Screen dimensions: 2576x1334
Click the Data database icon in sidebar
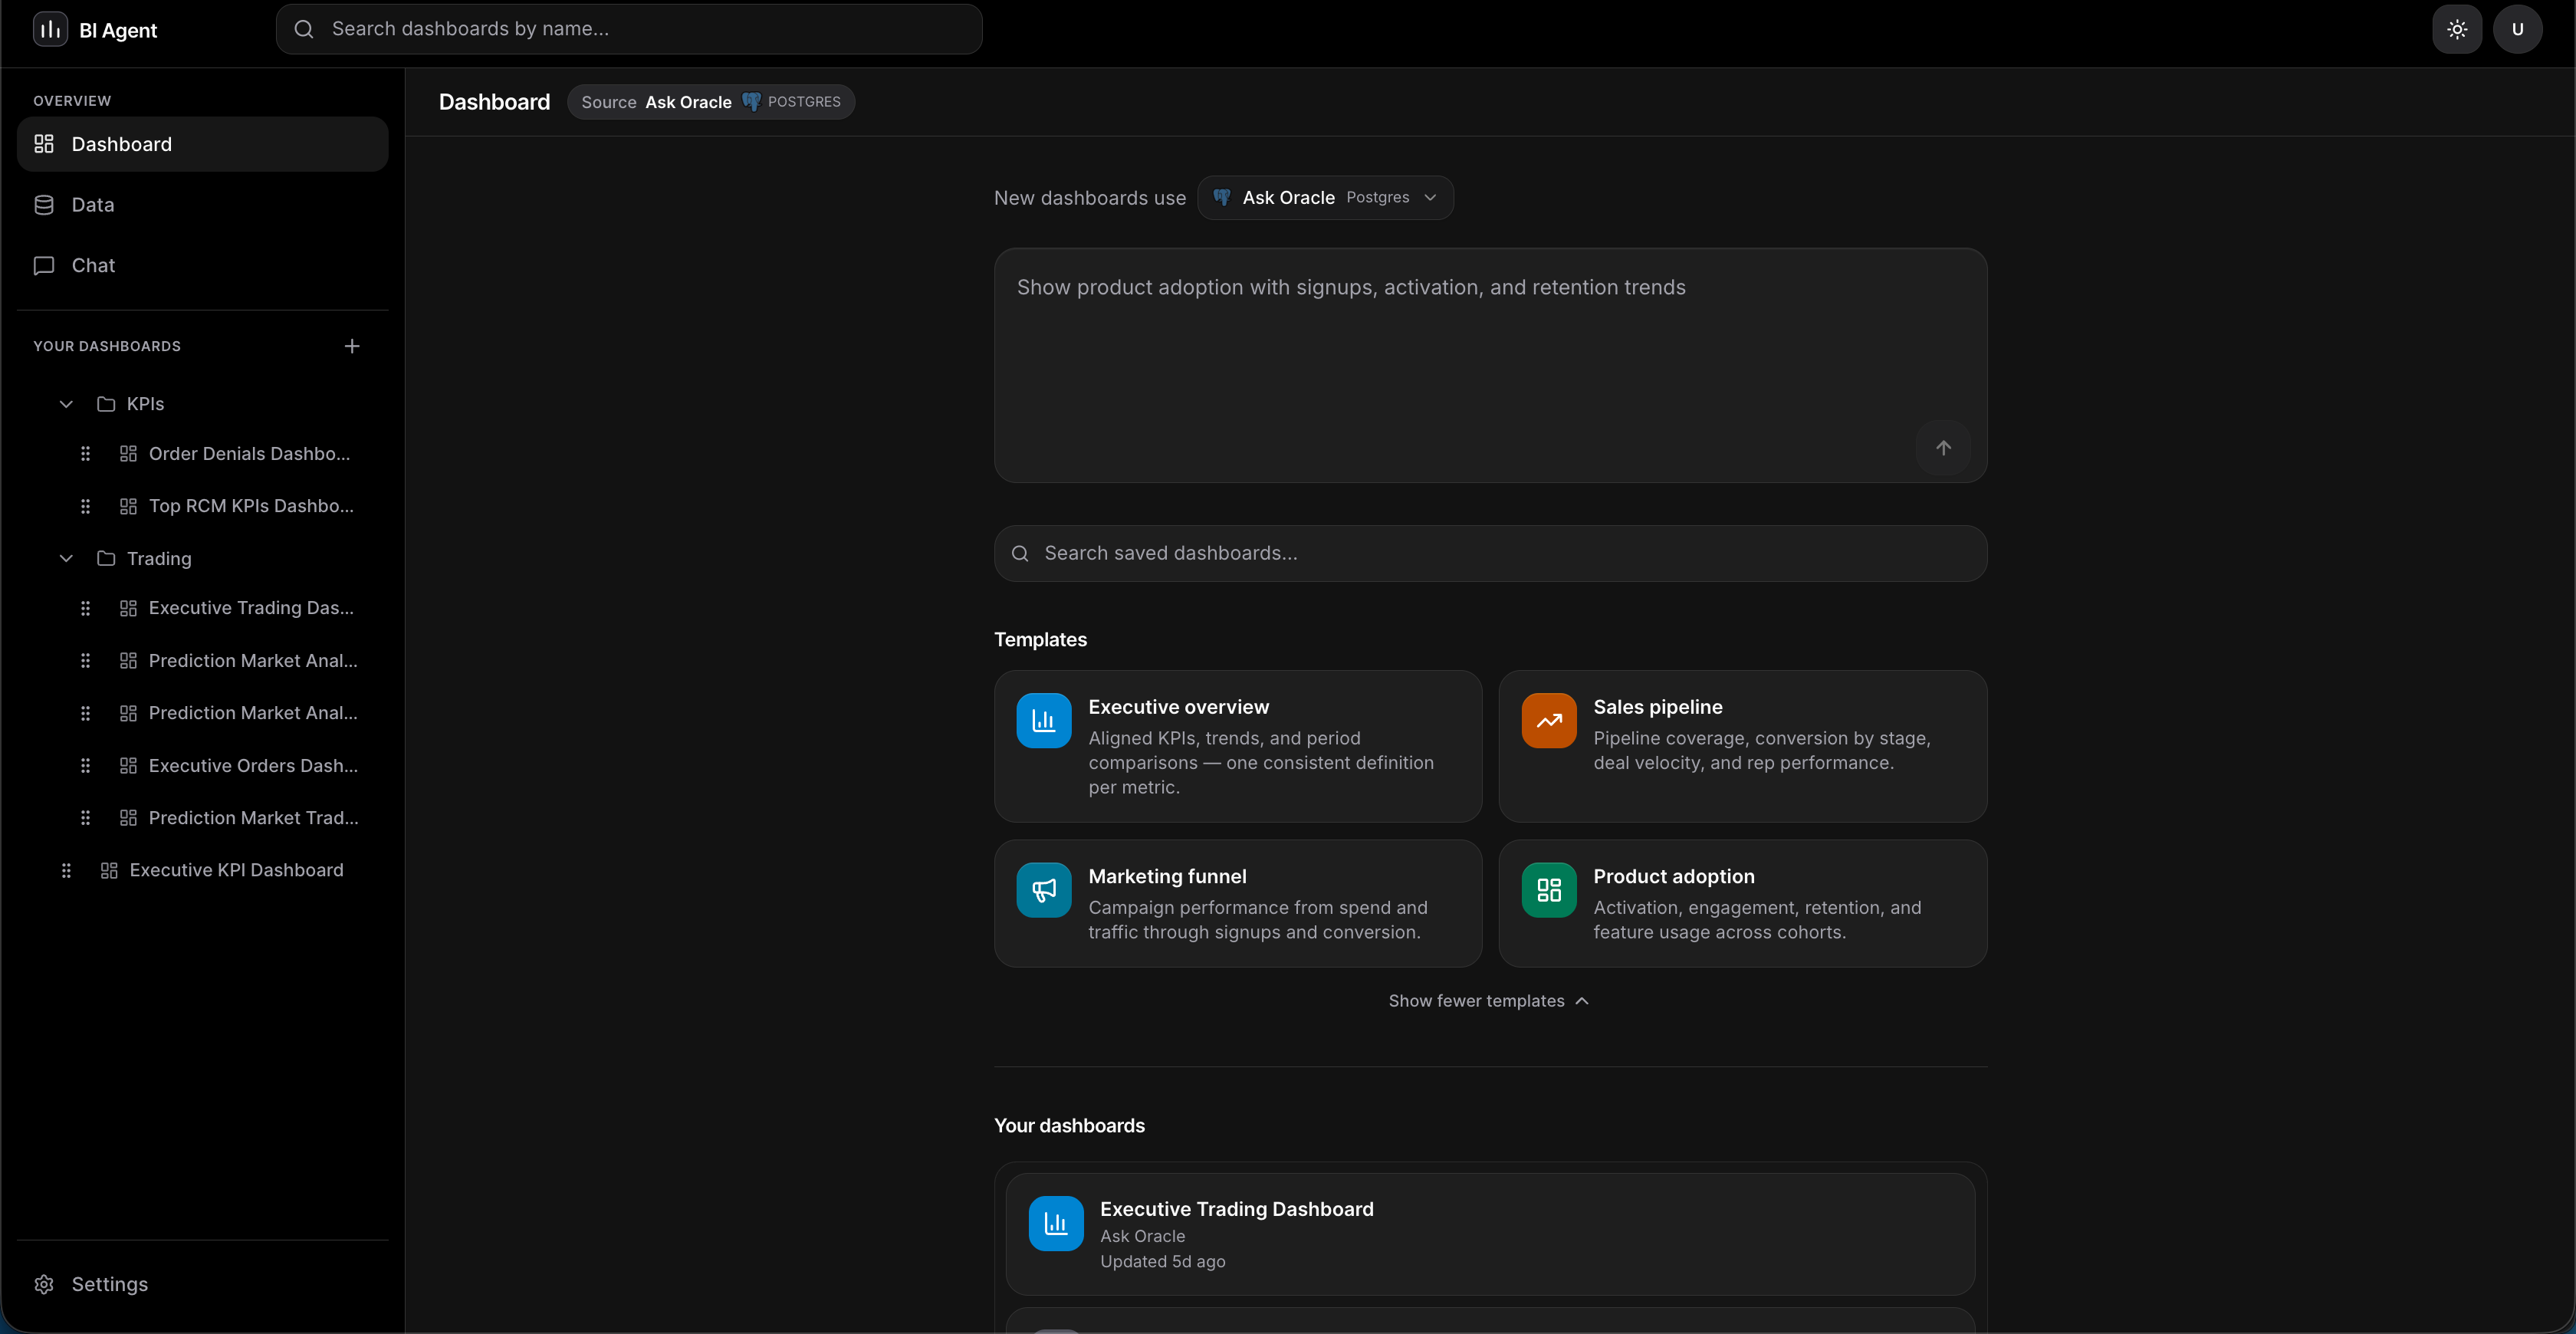click(44, 205)
